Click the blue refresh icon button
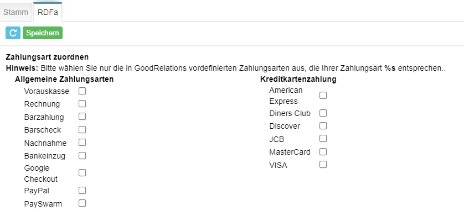464x216 pixels. 13,33
